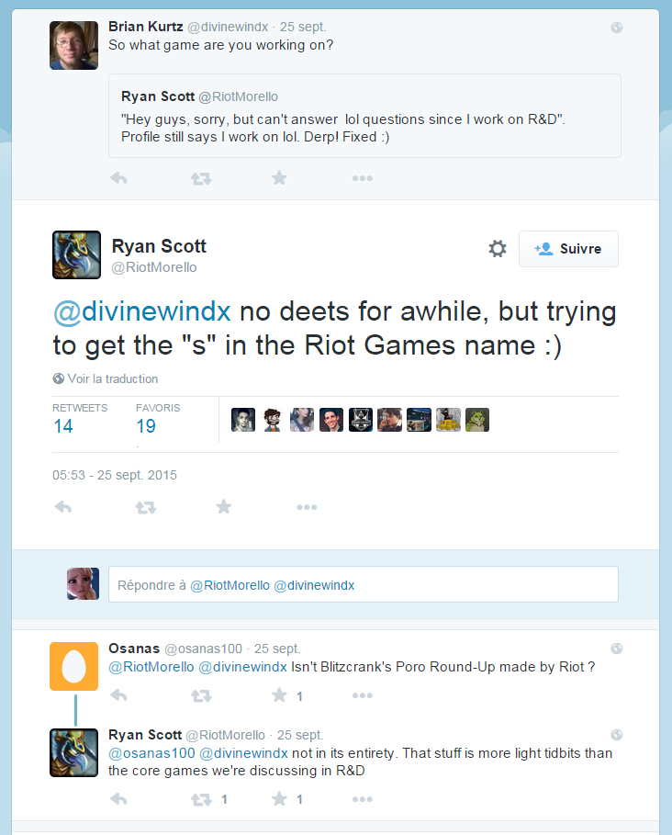672x835 pixels.
Task: Favorite Brian Kurtz's tweet with star
Action: point(280,178)
